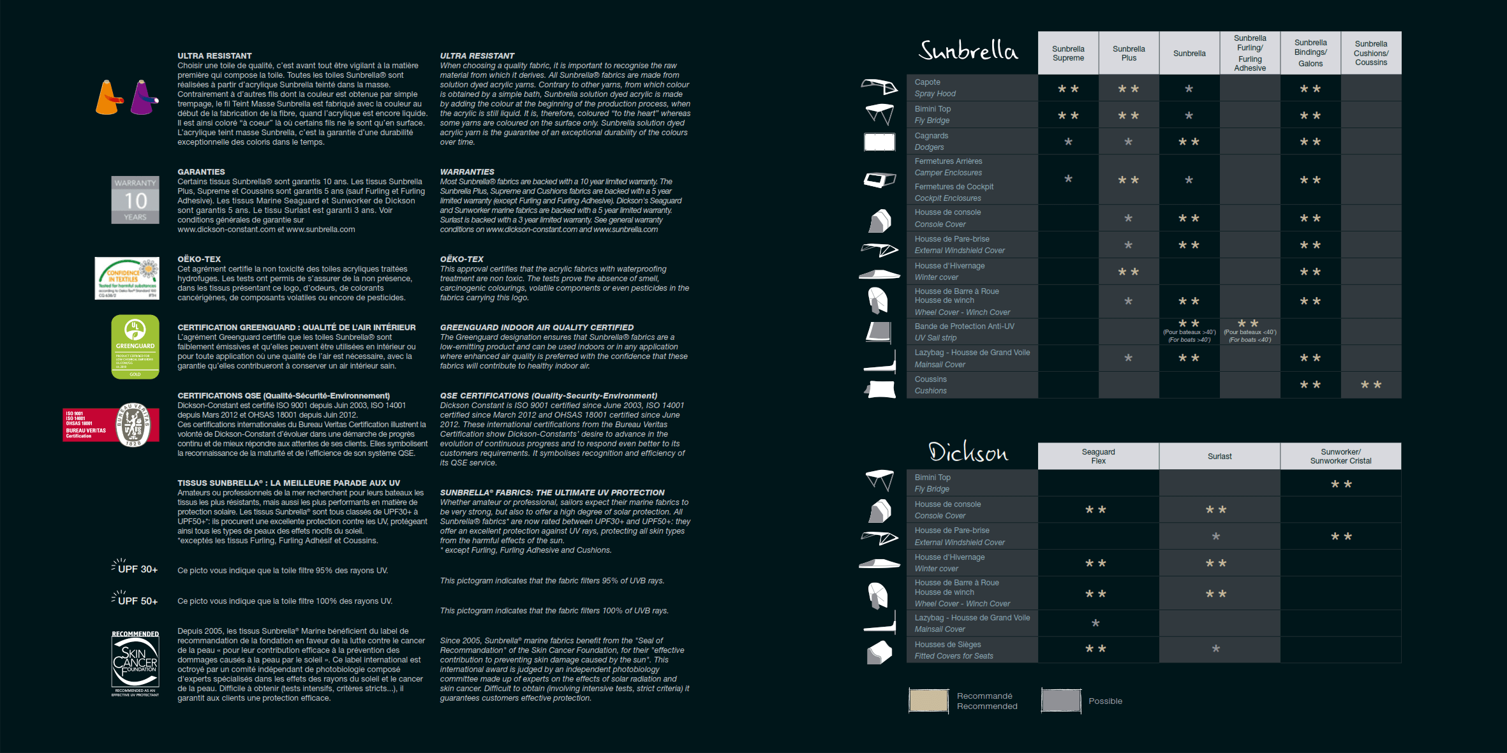The image size is (1507, 753).
Task: Click the Dickson handwritten logo
Action: pos(968,451)
